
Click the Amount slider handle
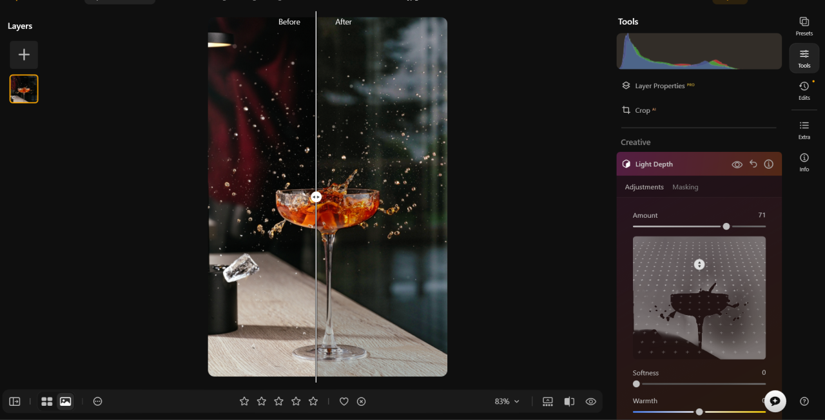coord(726,226)
